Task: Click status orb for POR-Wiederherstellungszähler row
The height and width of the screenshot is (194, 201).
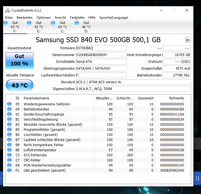Action: pyautogui.click(x=9, y=165)
